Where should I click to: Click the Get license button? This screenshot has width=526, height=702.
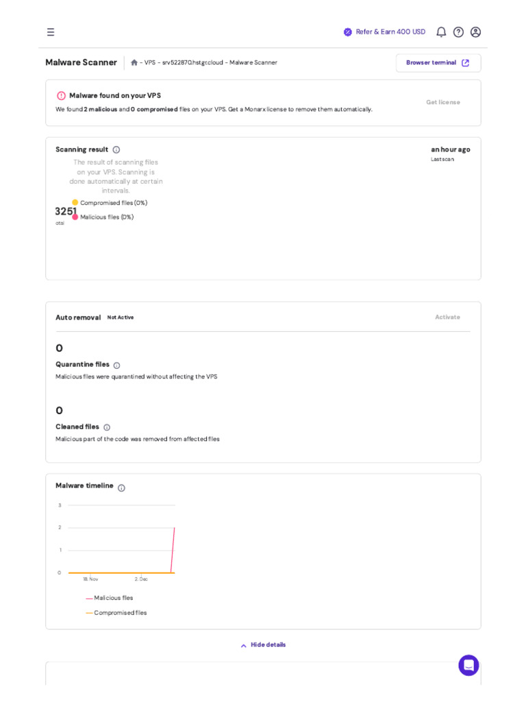click(443, 102)
